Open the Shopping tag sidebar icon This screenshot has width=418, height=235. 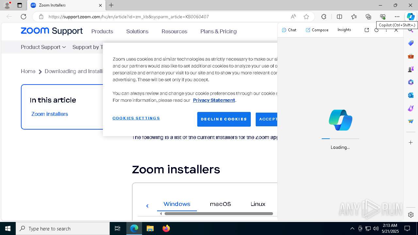point(411,43)
